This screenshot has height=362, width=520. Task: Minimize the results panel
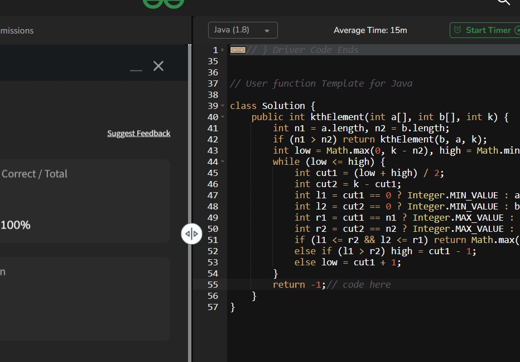136,70
